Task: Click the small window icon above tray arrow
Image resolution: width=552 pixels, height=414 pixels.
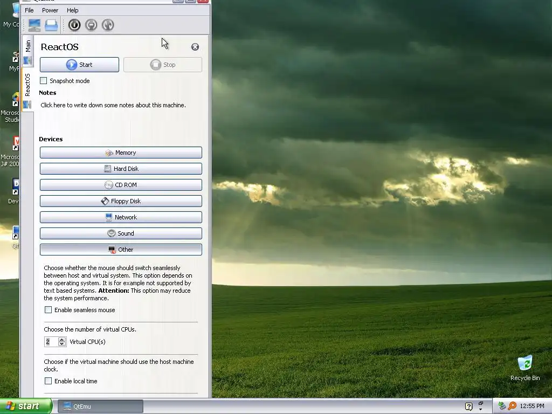Action: 480,403
